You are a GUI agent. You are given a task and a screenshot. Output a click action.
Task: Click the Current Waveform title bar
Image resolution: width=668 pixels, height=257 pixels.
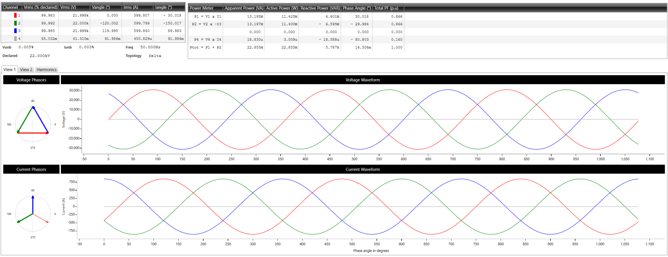click(x=363, y=169)
